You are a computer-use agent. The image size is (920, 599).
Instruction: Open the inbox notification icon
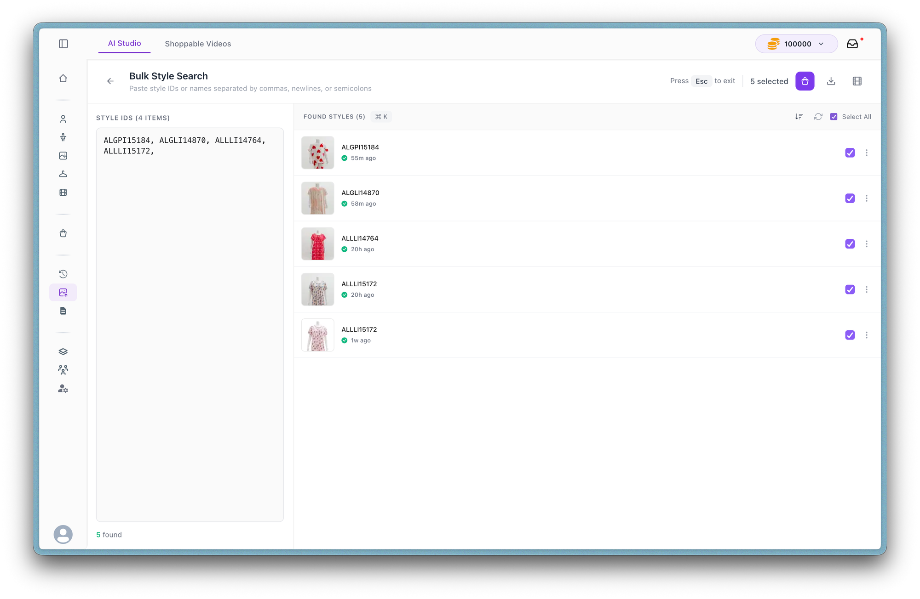(852, 44)
